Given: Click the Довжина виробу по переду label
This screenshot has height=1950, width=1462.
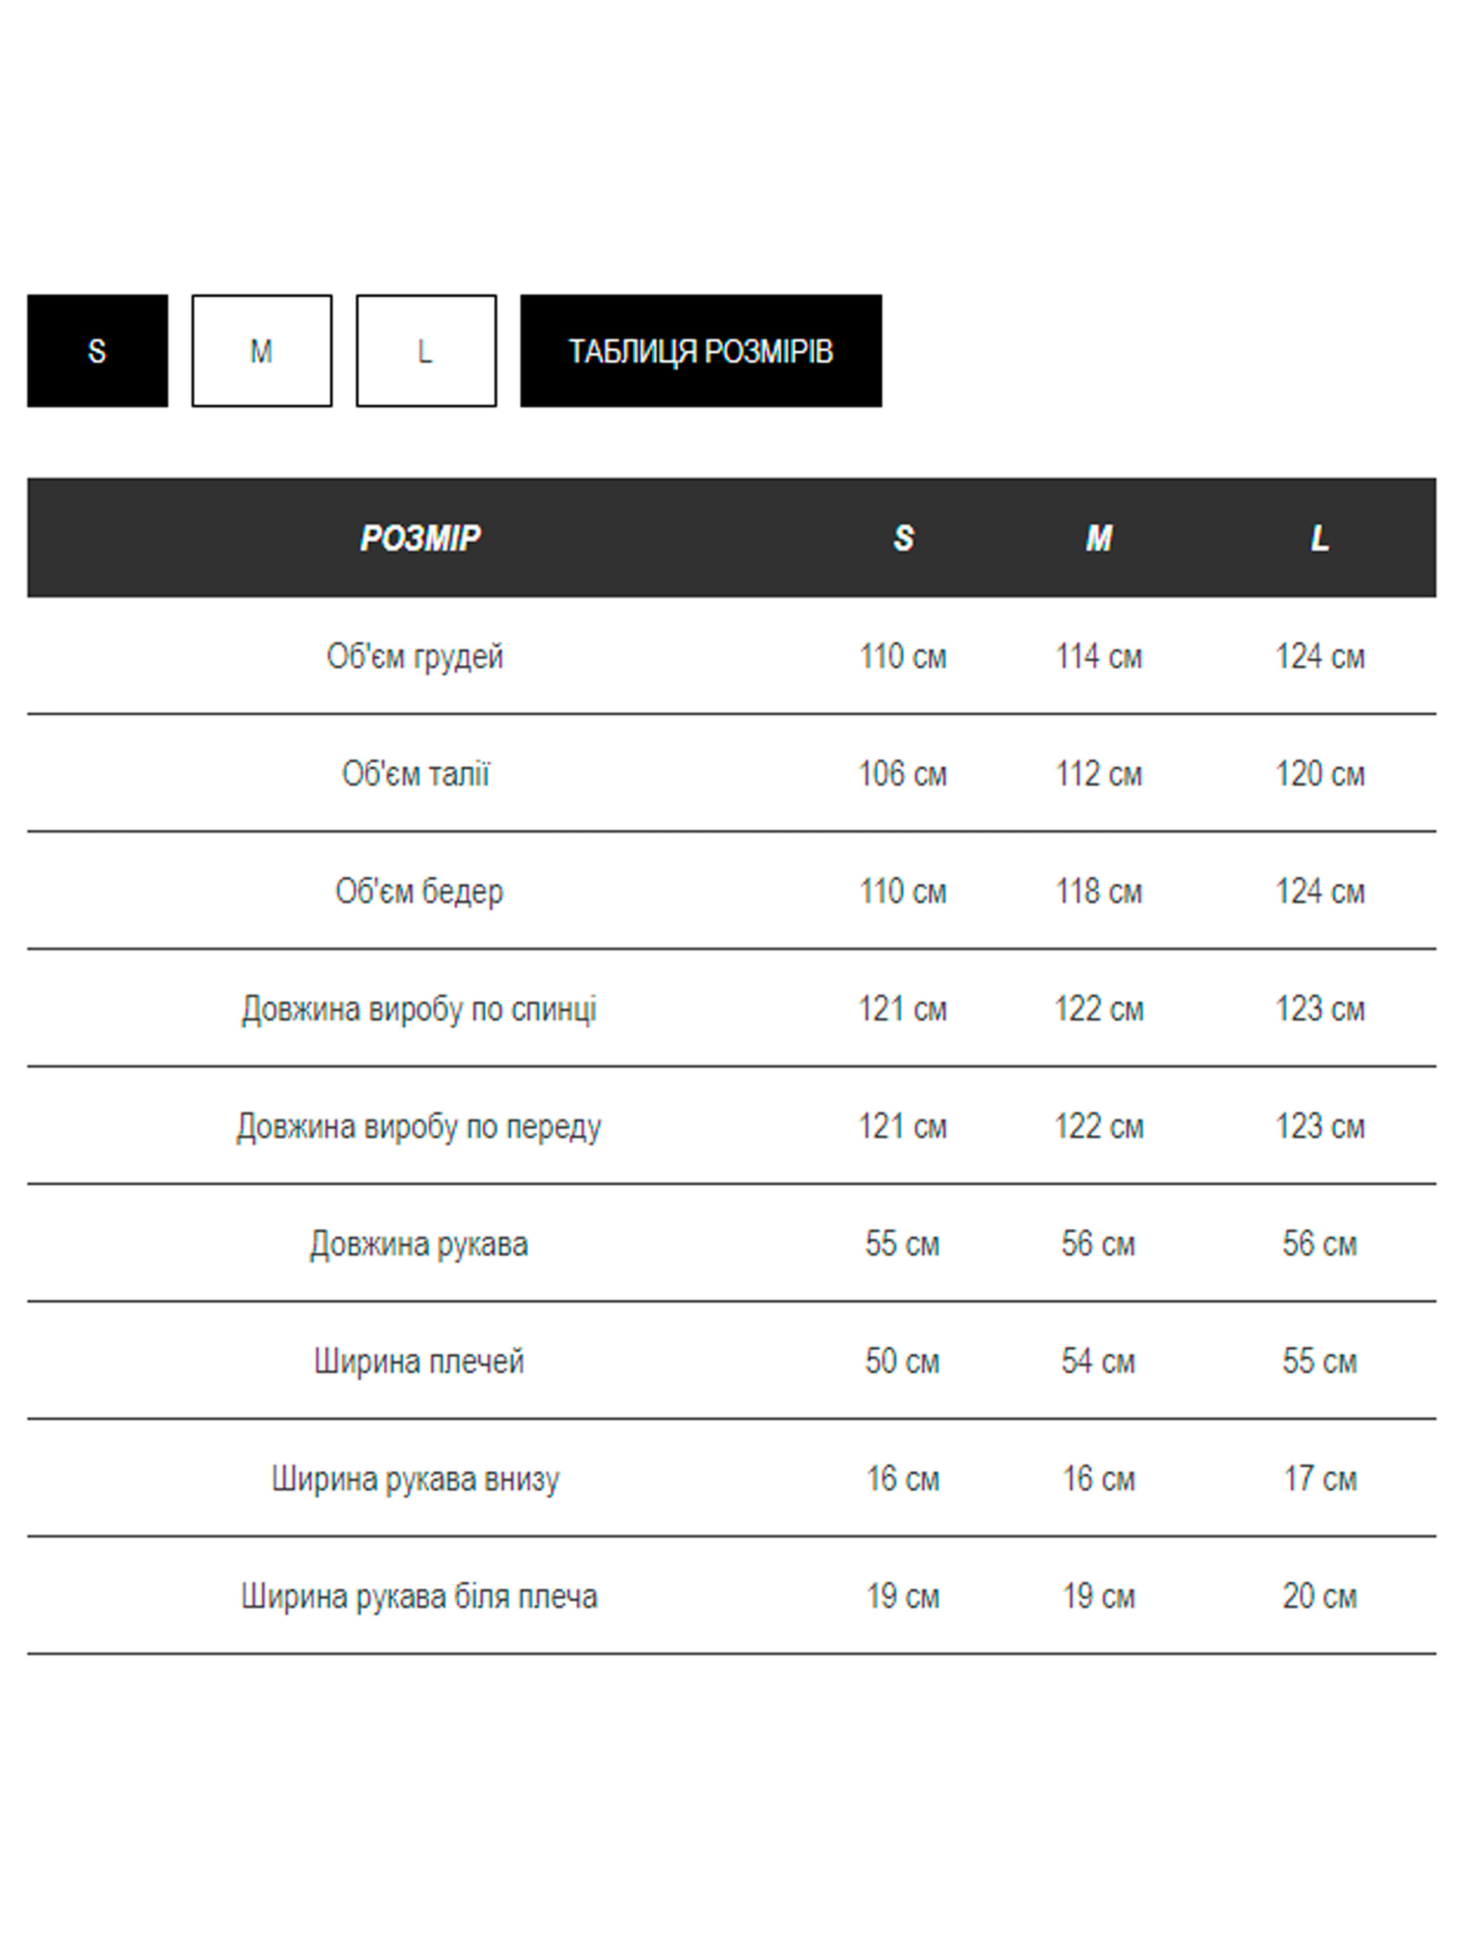Looking at the screenshot, I should point(419,1127).
